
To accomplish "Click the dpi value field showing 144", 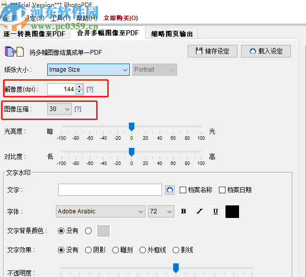I will pyautogui.click(x=62, y=89).
